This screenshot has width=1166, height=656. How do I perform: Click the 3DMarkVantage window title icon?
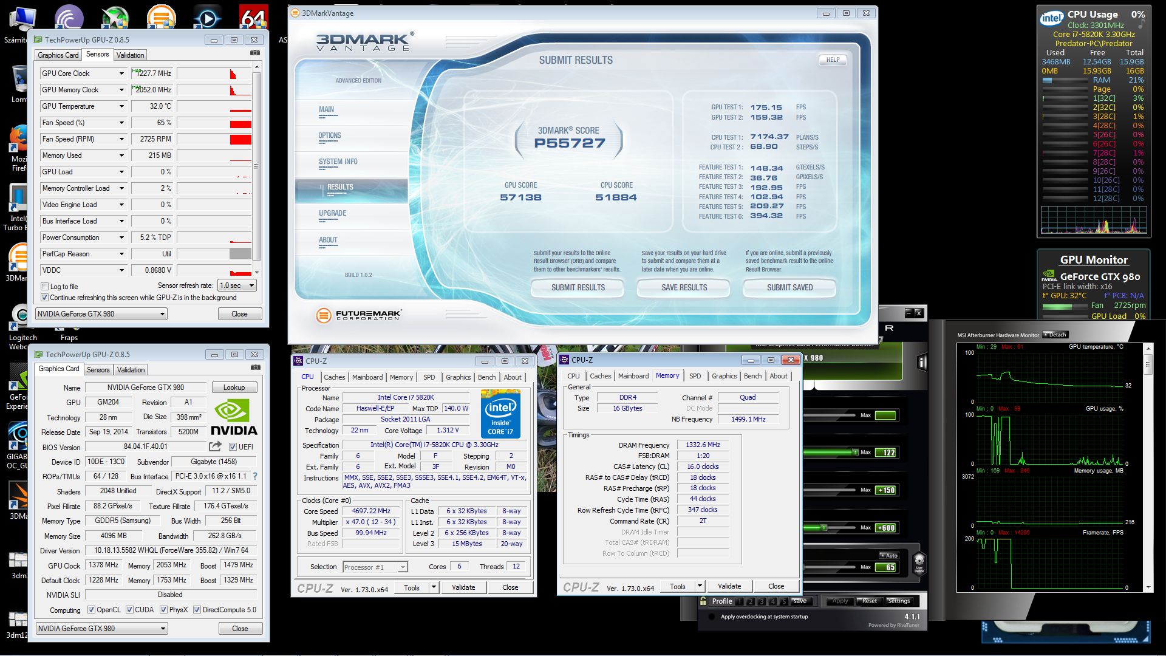pos(295,13)
